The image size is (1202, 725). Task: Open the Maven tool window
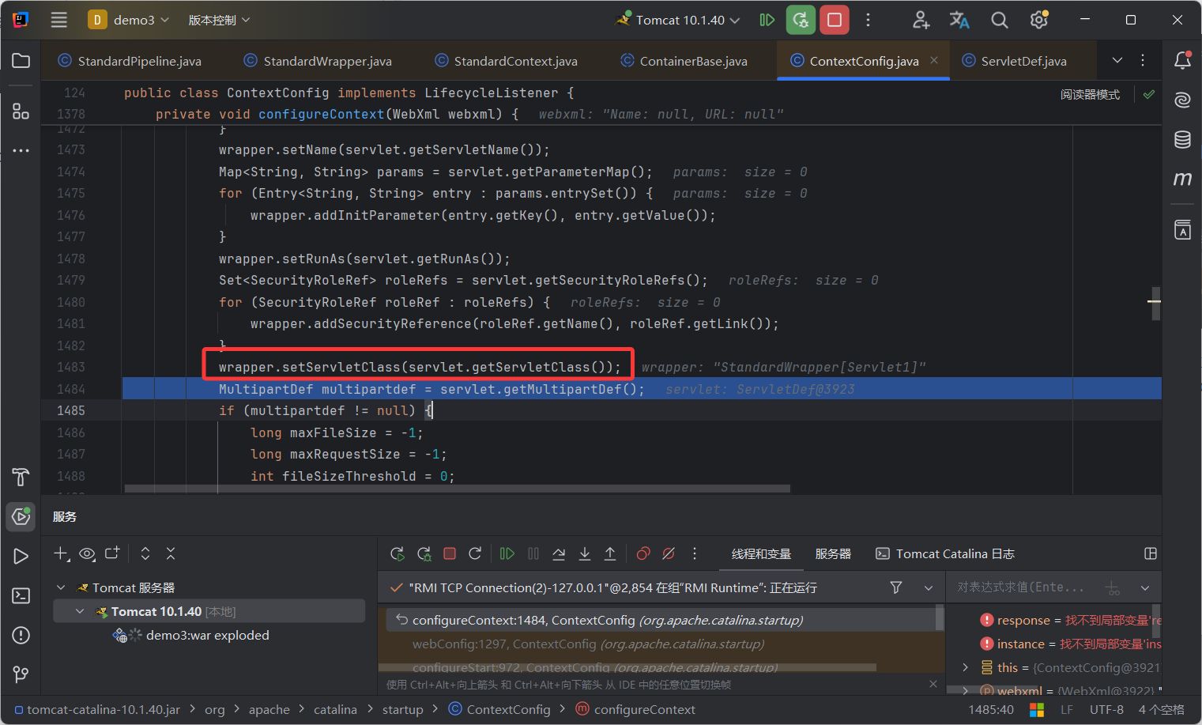click(x=1182, y=179)
